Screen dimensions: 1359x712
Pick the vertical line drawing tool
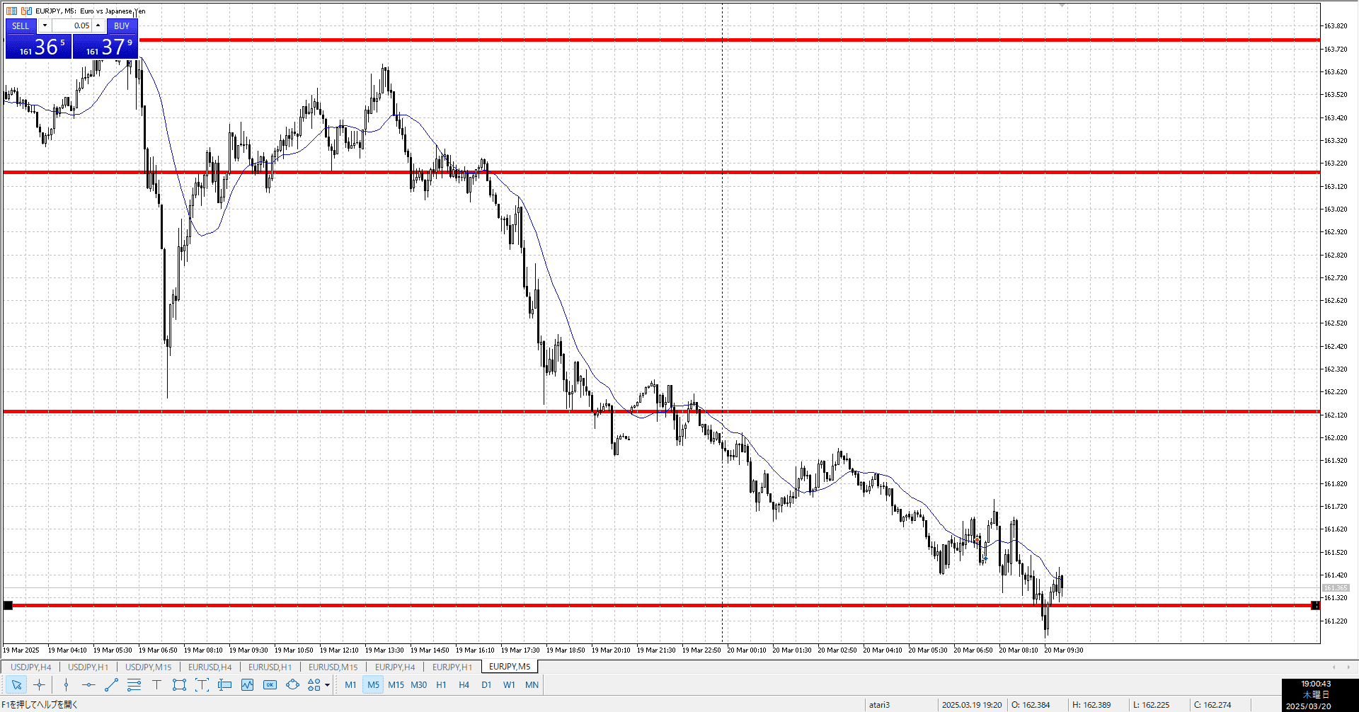(x=66, y=684)
